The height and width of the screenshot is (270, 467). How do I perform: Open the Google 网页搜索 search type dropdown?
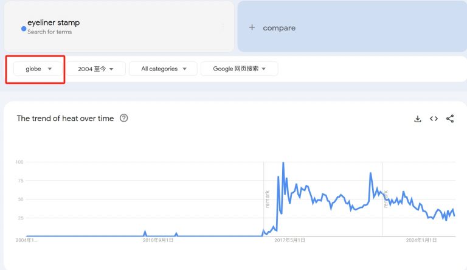point(240,69)
